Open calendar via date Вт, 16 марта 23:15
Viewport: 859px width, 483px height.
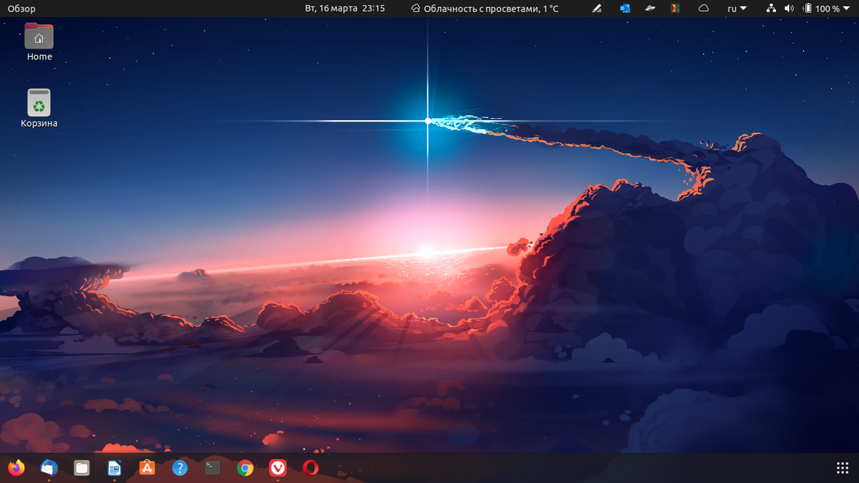coord(345,9)
